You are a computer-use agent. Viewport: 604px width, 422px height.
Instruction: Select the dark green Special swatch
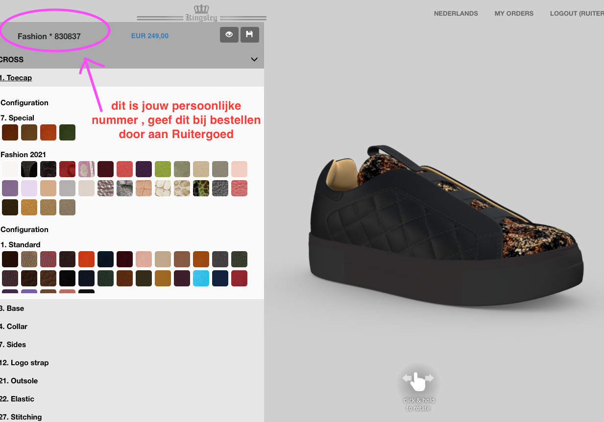[68, 133]
